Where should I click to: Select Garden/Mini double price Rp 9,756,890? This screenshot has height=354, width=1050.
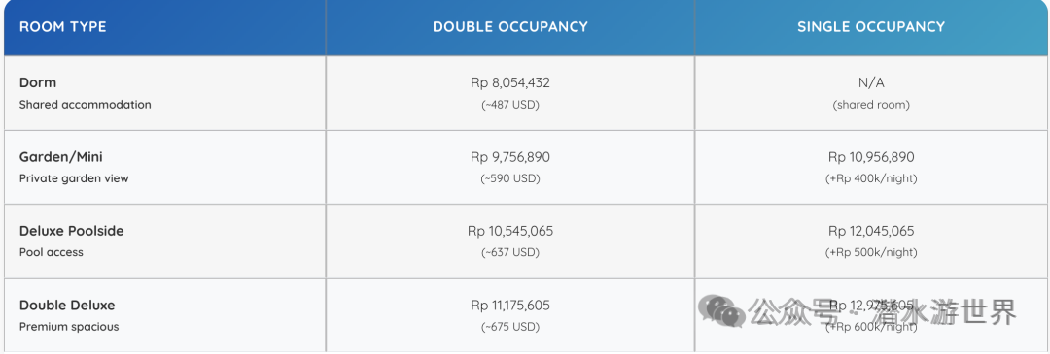pos(510,158)
